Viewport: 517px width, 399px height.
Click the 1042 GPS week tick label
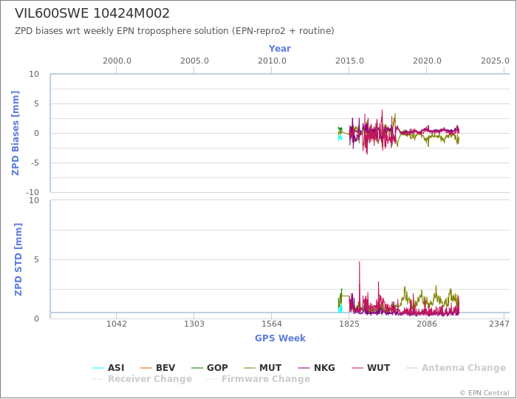[x=117, y=324]
